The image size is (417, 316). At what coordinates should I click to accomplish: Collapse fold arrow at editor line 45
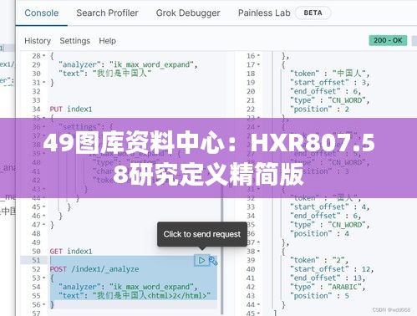coord(44,206)
